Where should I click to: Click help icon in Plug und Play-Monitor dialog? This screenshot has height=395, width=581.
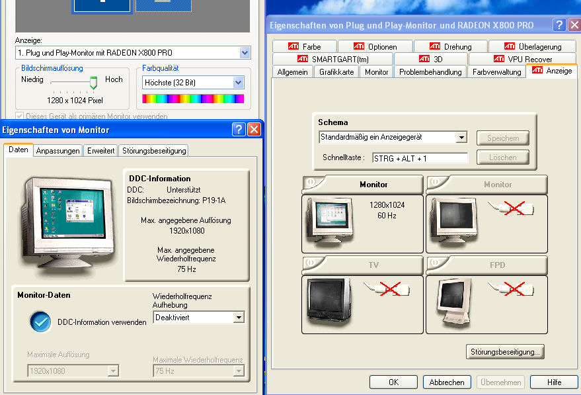559,25
